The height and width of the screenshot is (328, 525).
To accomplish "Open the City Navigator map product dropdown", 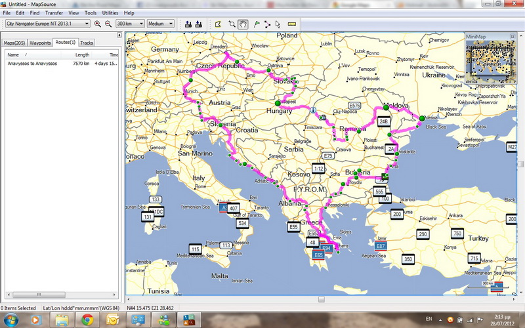I will tap(47, 24).
